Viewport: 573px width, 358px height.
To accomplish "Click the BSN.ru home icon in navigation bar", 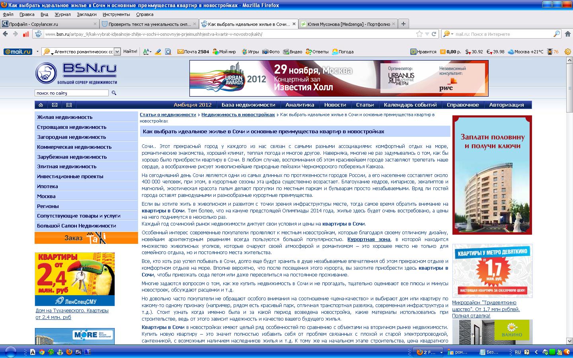I will [x=41, y=105].
